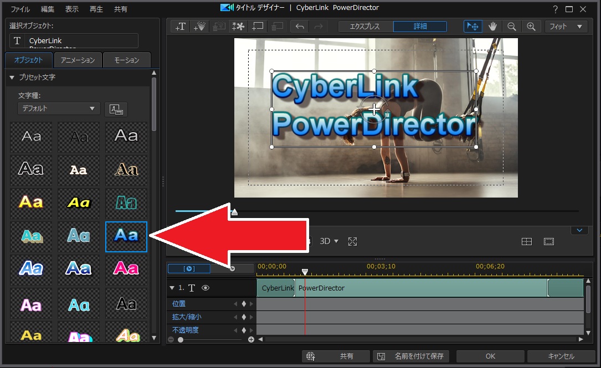Screen dimensions: 601x368
Task: Toggle the grid lines icon below preview
Action: point(527,241)
